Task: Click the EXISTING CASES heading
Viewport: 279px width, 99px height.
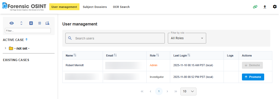Action: (x=16, y=60)
